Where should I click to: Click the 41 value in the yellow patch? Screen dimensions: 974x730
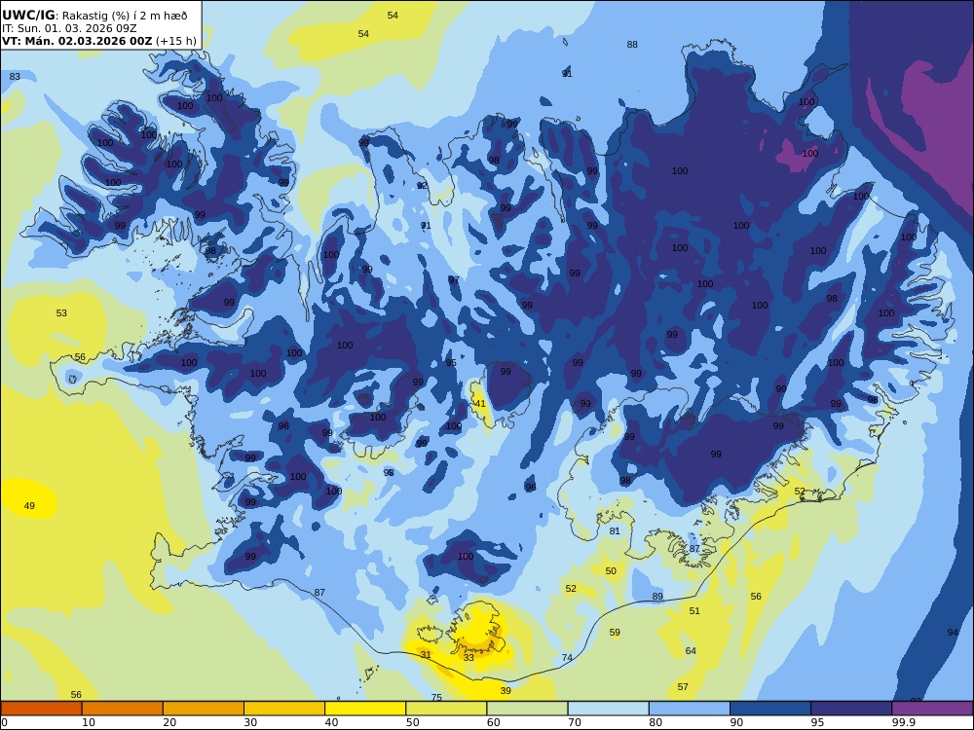[480, 404]
